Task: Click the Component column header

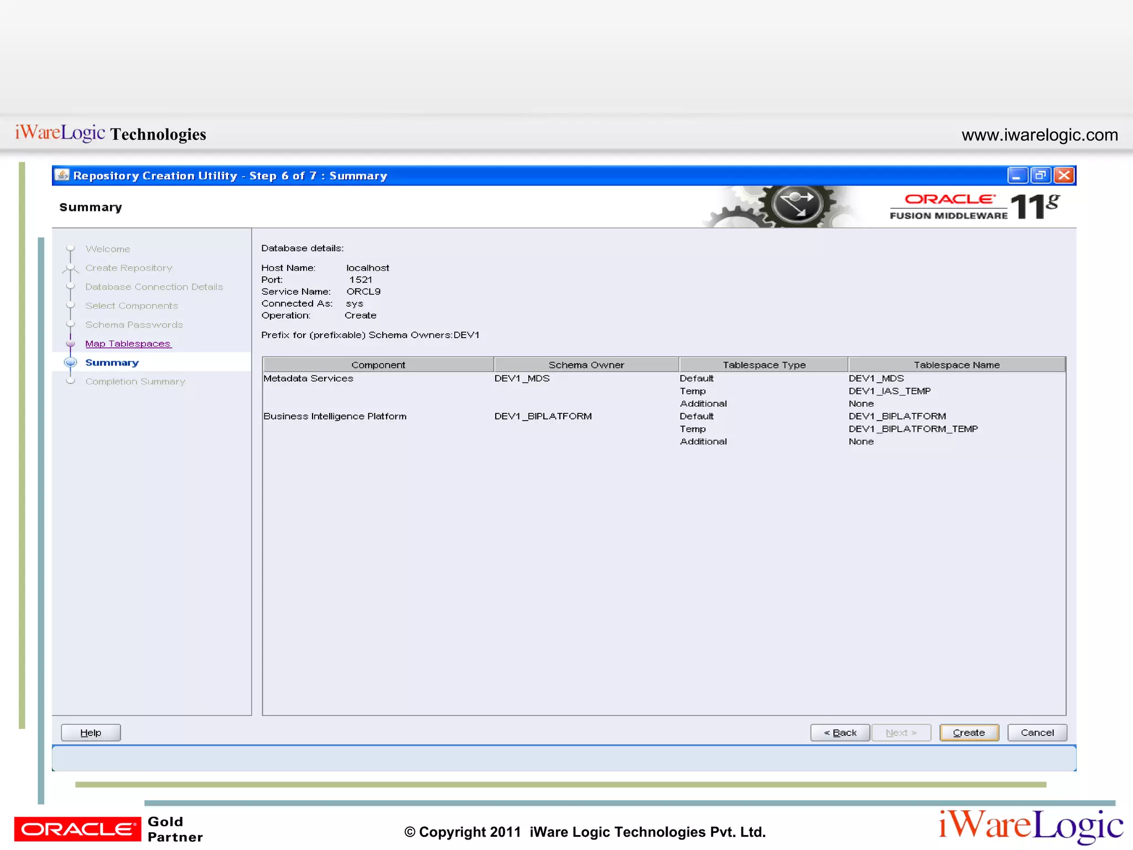Action: click(x=378, y=365)
